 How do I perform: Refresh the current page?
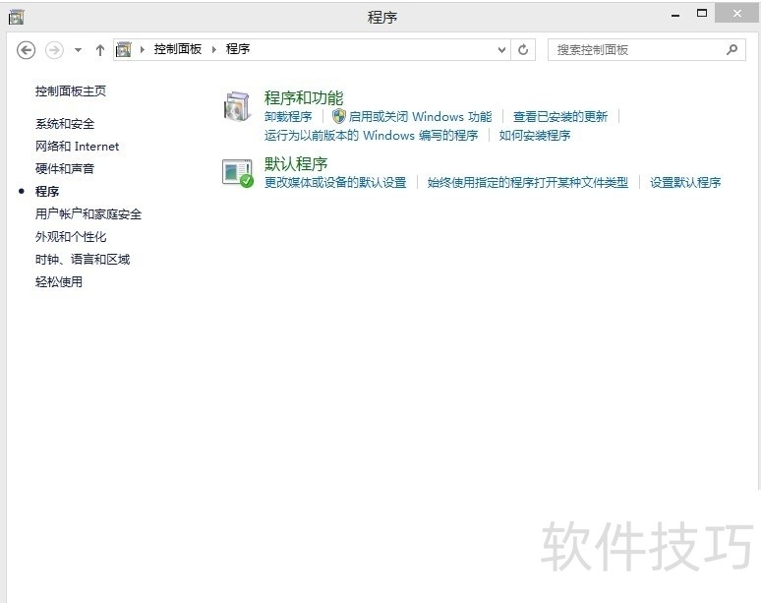(x=523, y=49)
